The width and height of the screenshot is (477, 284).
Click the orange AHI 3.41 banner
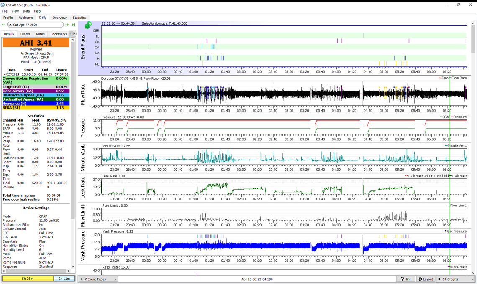pos(36,43)
